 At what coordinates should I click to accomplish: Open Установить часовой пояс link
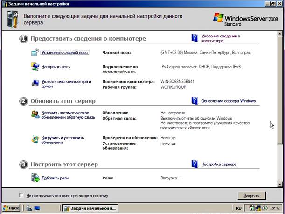pos(65,53)
